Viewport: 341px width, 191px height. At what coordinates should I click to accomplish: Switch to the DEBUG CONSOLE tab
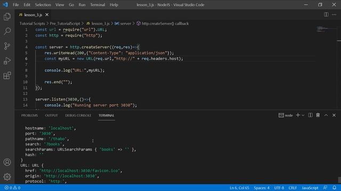pos(78,116)
